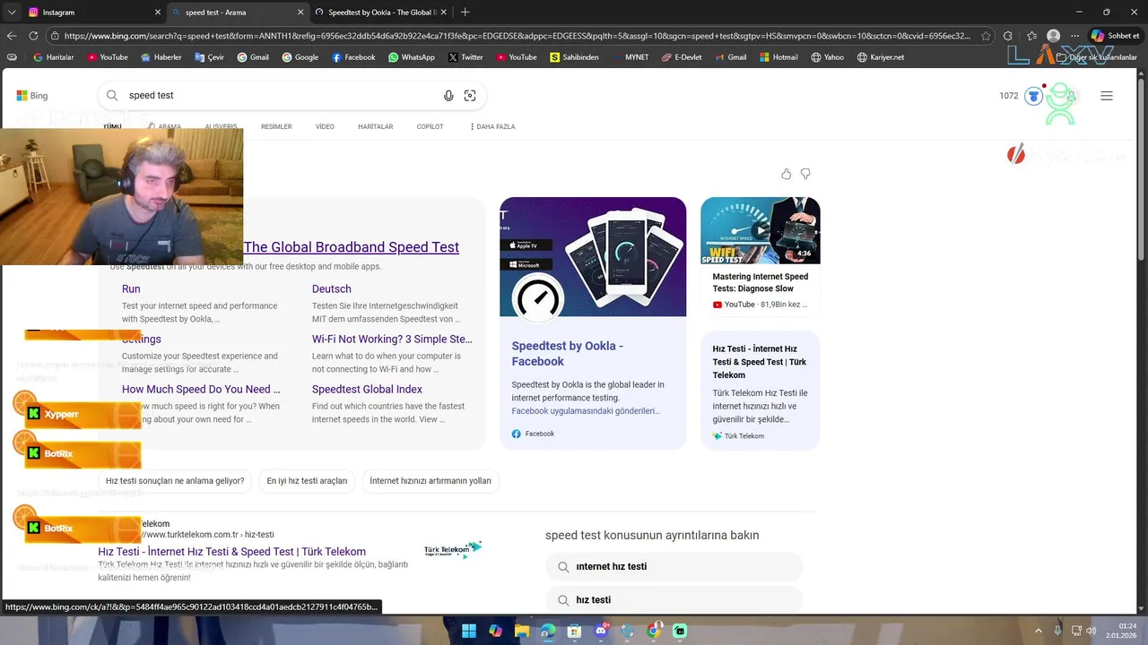Open The Global Broadband Speed Test link
Image resolution: width=1148 pixels, height=645 pixels.
tap(352, 247)
